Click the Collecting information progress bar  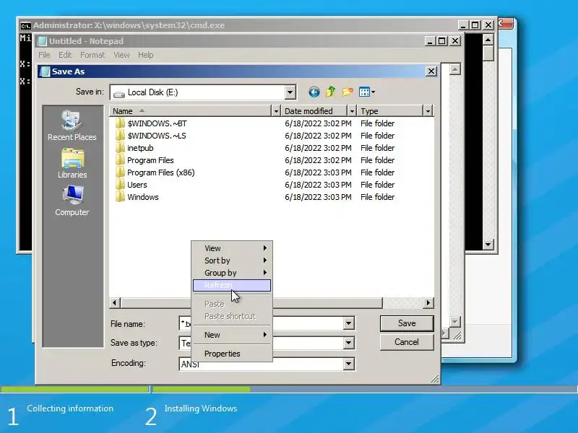tap(75, 389)
